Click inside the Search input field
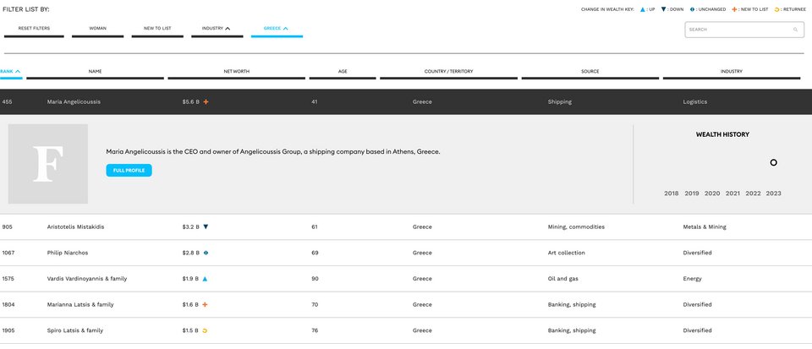 736,30
